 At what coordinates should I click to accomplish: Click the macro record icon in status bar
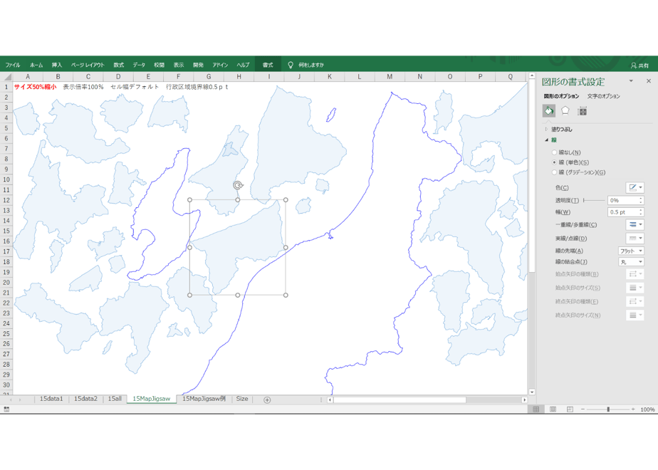tap(6, 409)
